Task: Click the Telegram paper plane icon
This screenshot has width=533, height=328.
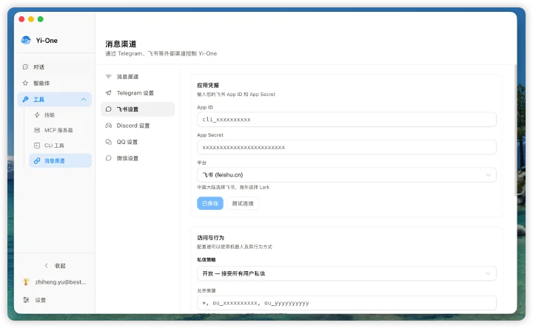Action: point(108,93)
